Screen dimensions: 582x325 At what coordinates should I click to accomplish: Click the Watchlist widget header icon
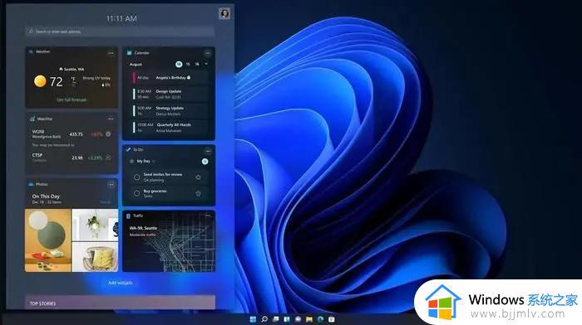click(32, 119)
